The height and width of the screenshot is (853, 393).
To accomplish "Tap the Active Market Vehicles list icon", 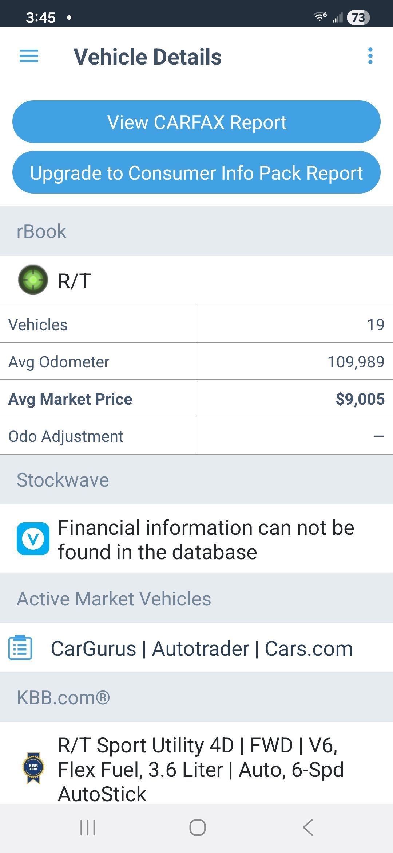I will pos(20,648).
